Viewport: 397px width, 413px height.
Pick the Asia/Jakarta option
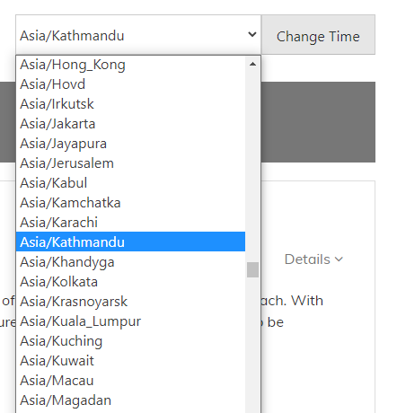(131, 124)
